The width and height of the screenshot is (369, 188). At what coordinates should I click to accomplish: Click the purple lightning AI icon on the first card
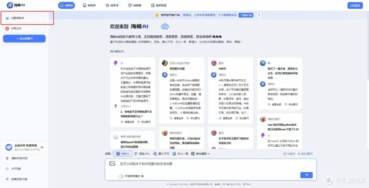[x=115, y=63]
